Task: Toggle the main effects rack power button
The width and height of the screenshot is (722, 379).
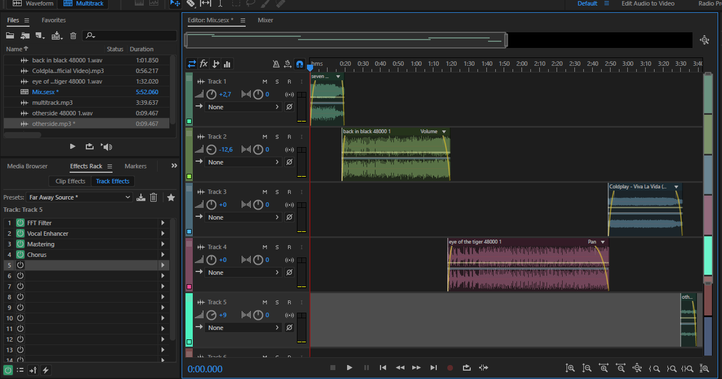Action: [8, 370]
